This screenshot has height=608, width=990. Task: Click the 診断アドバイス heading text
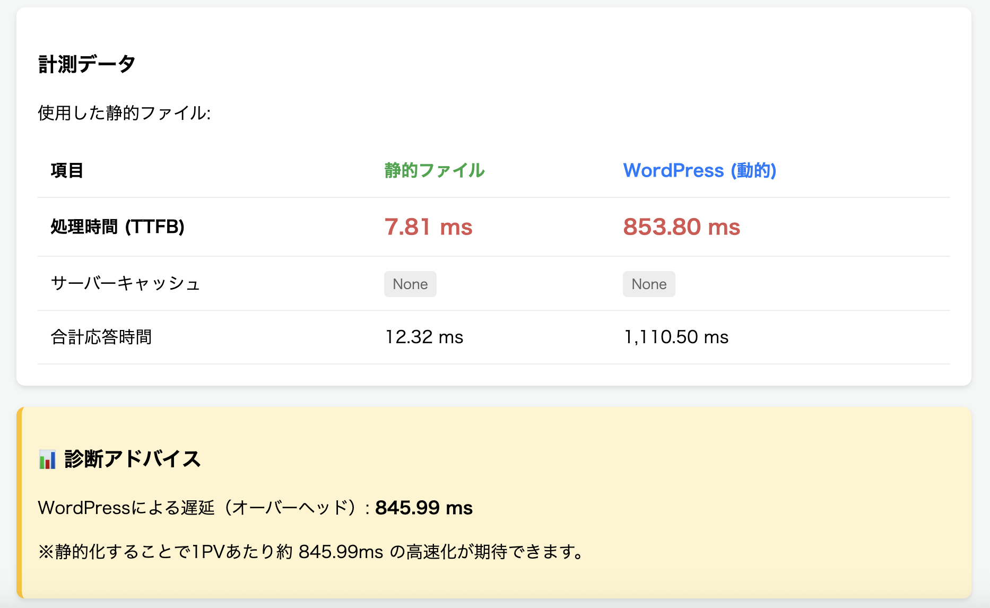coord(133,459)
